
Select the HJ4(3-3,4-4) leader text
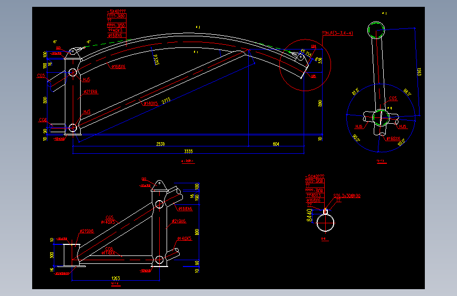click(337, 33)
